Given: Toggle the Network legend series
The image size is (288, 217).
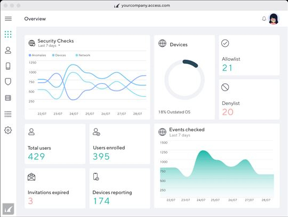Looking at the screenshot, I should (x=83, y=55).
